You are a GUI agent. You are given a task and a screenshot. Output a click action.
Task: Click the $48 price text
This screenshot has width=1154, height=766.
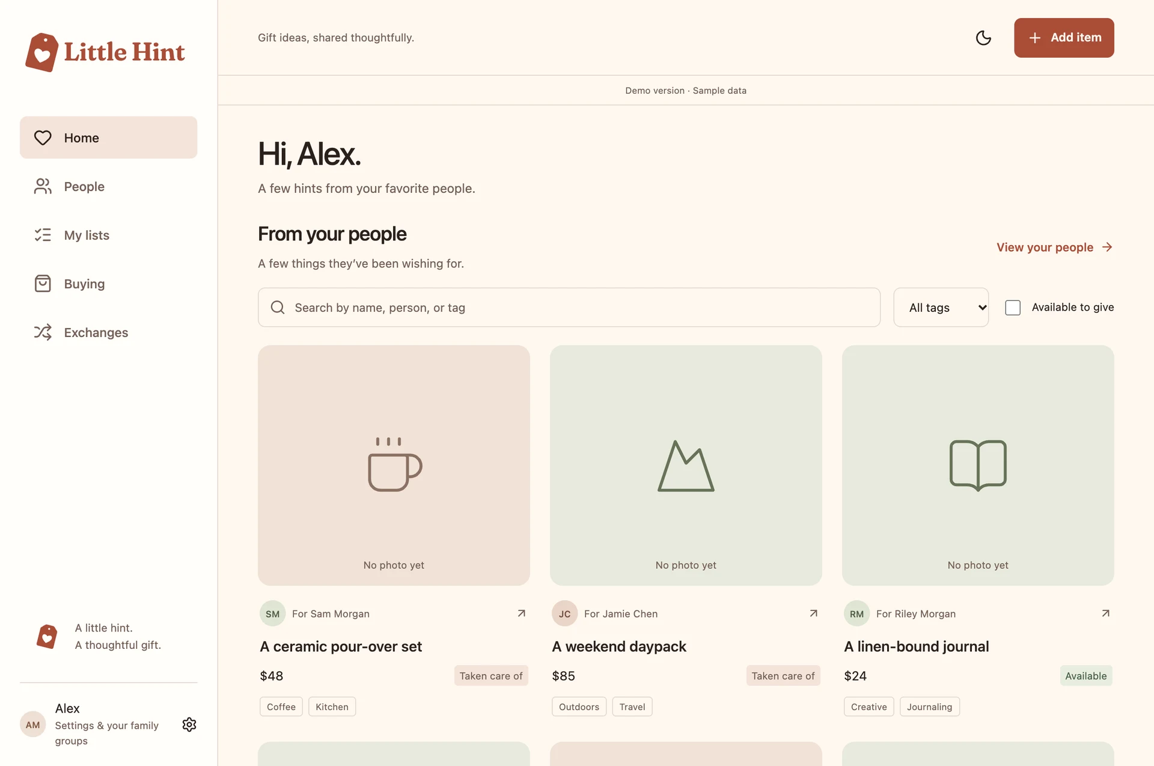coord(272,676)
